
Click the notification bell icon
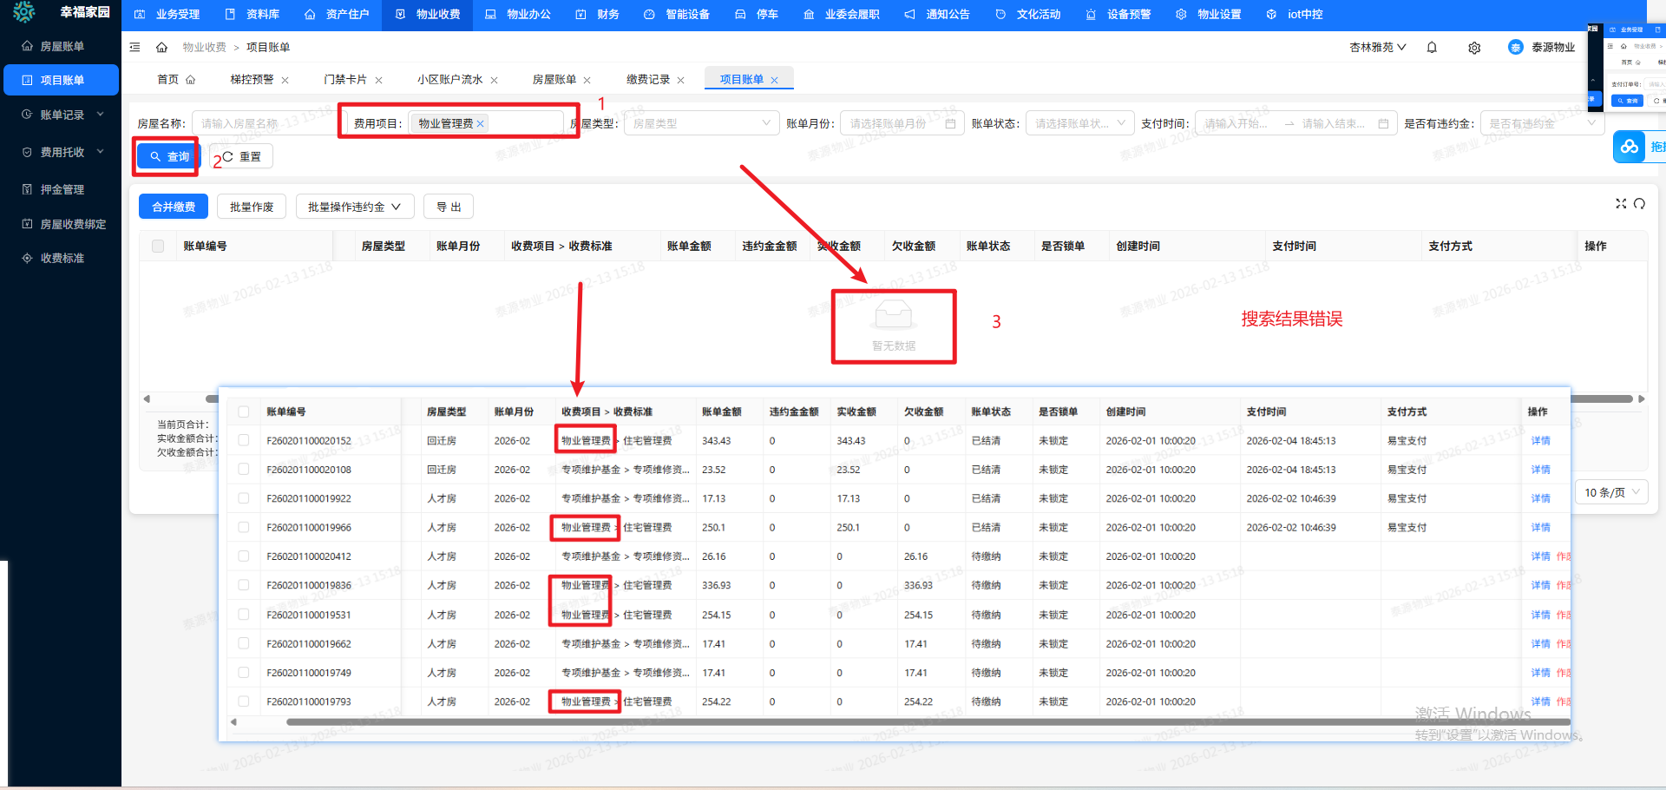click(1432, 48)
